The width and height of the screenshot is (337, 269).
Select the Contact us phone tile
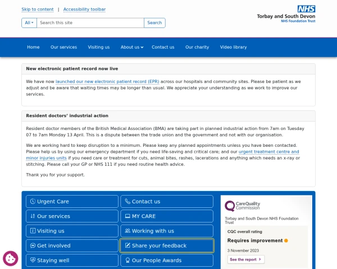click(x=167, y=201)
